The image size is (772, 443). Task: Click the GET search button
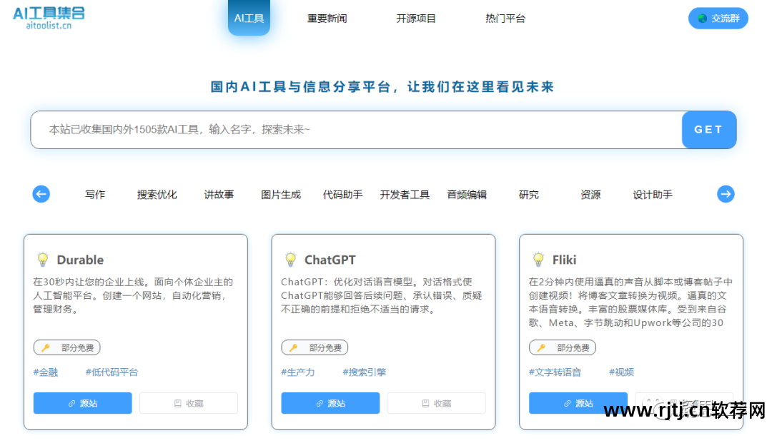point(709,130)
